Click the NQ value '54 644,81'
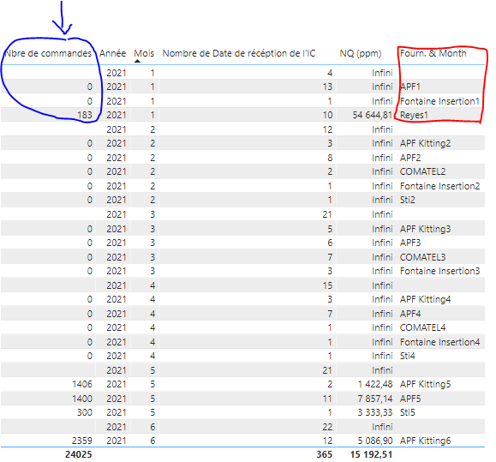The height and width of the screenshot is (462, 496). point(373,115)
